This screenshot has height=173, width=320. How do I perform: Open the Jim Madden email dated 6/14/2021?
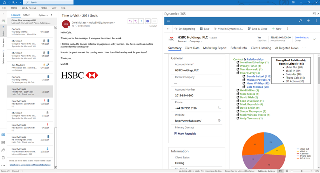(x=30, y=67)
